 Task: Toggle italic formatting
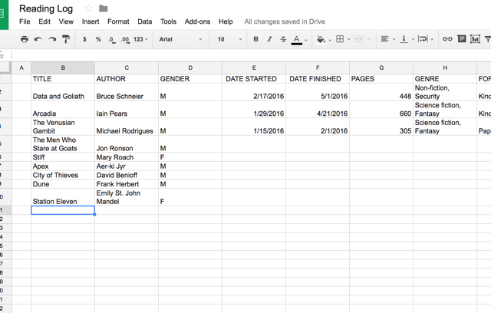(269, 39)
